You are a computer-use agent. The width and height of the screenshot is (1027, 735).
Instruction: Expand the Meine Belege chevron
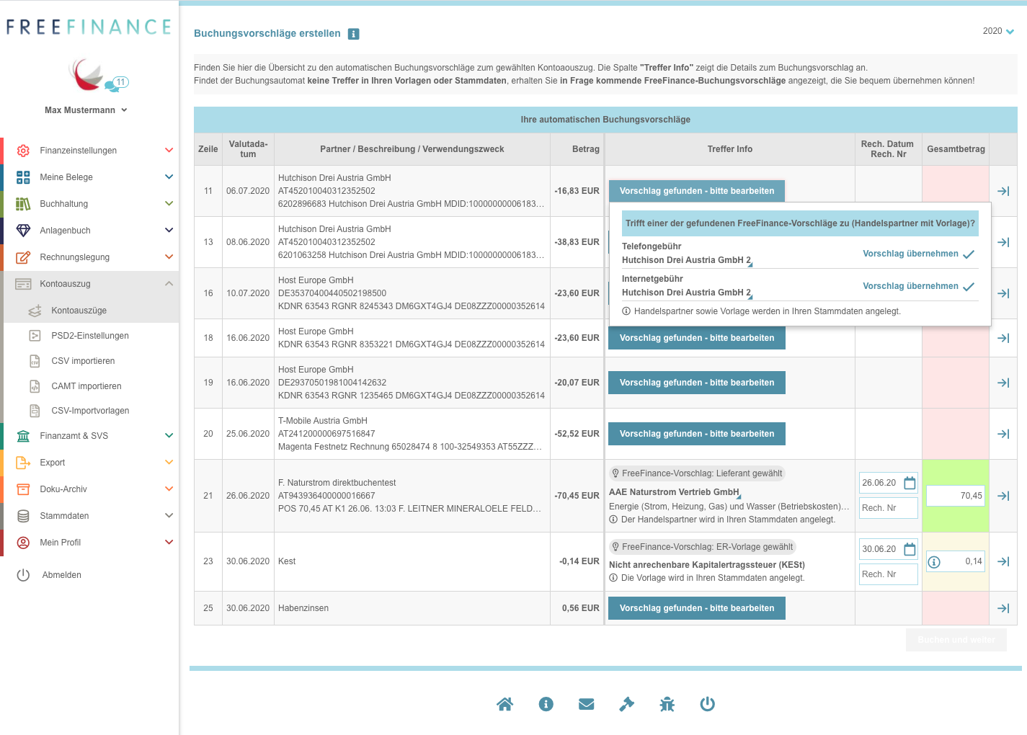(169, 177)
